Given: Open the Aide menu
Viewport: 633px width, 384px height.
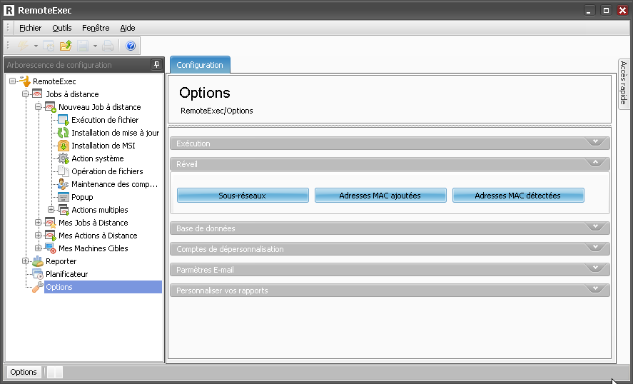Looking at the screenshot, I should coord(128,28).
